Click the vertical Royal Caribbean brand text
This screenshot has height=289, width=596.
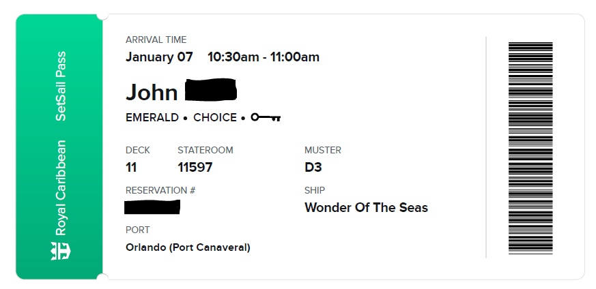click(61, 187)
